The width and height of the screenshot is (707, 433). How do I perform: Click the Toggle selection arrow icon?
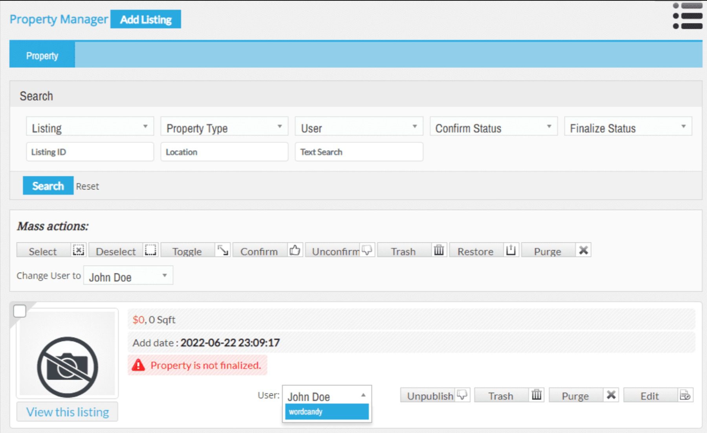point(222,249)
